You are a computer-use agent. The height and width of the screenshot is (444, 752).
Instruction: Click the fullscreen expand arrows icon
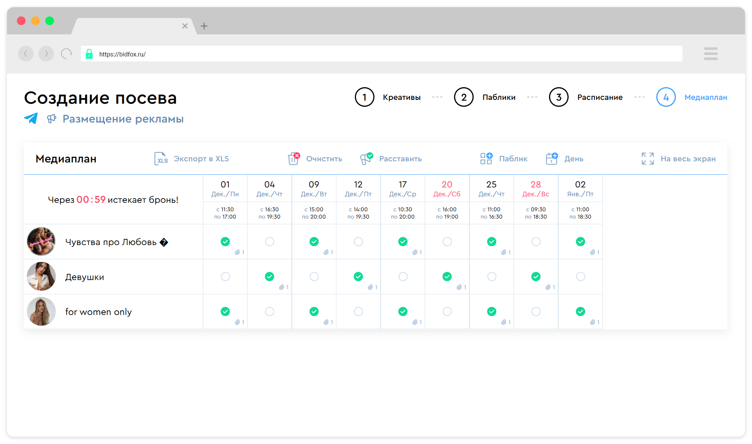[x=647, y=159]
